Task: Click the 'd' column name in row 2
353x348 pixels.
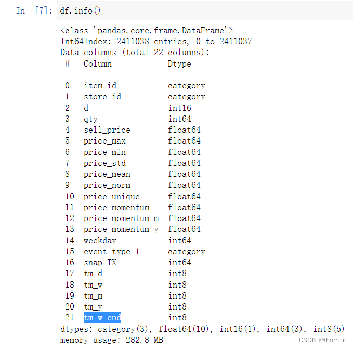Action: [x=86, y=108]
